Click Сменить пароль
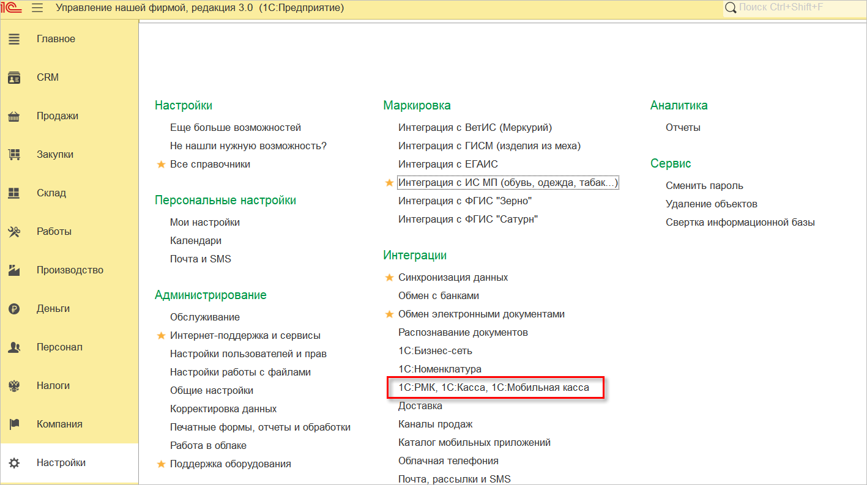This screenshot has height=485, width=867. (704, 186)
